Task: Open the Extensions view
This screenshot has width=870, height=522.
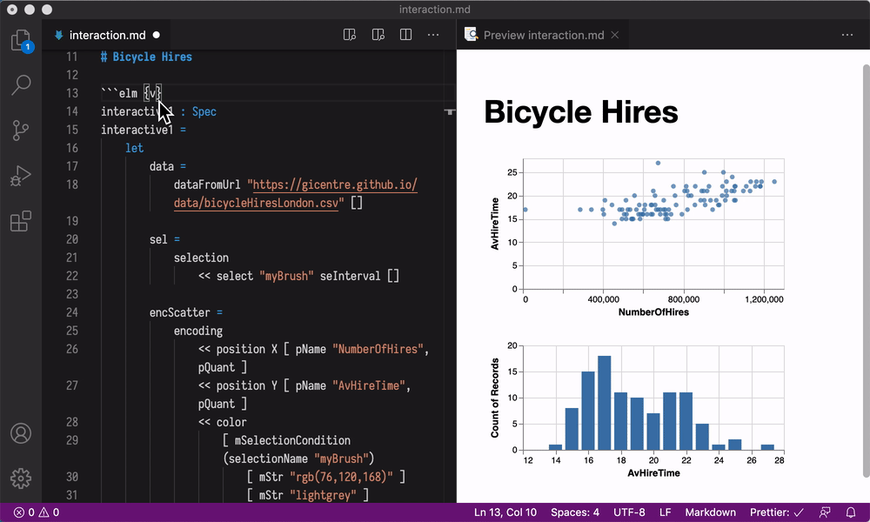Action: [x=21, y=221]
